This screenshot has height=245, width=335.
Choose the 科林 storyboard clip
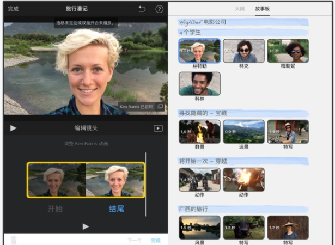coord(199,83)
